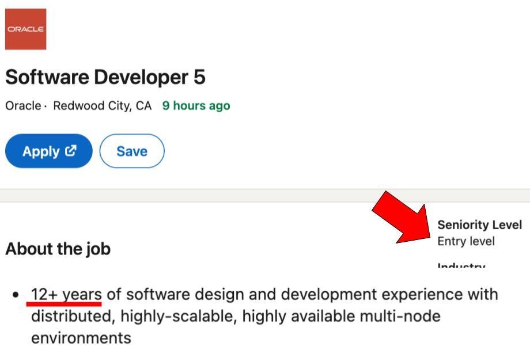Screen dimensions: 530x350
Task: Click the 9 hours ago timestamp
Action: coord(196,105)
